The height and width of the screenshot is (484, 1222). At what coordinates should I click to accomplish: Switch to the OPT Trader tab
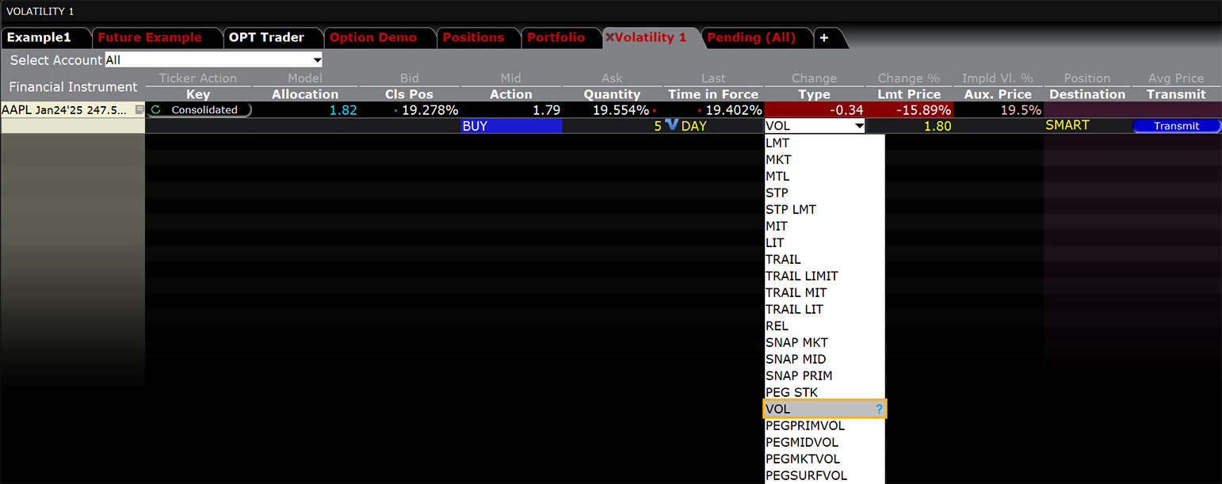266,36
